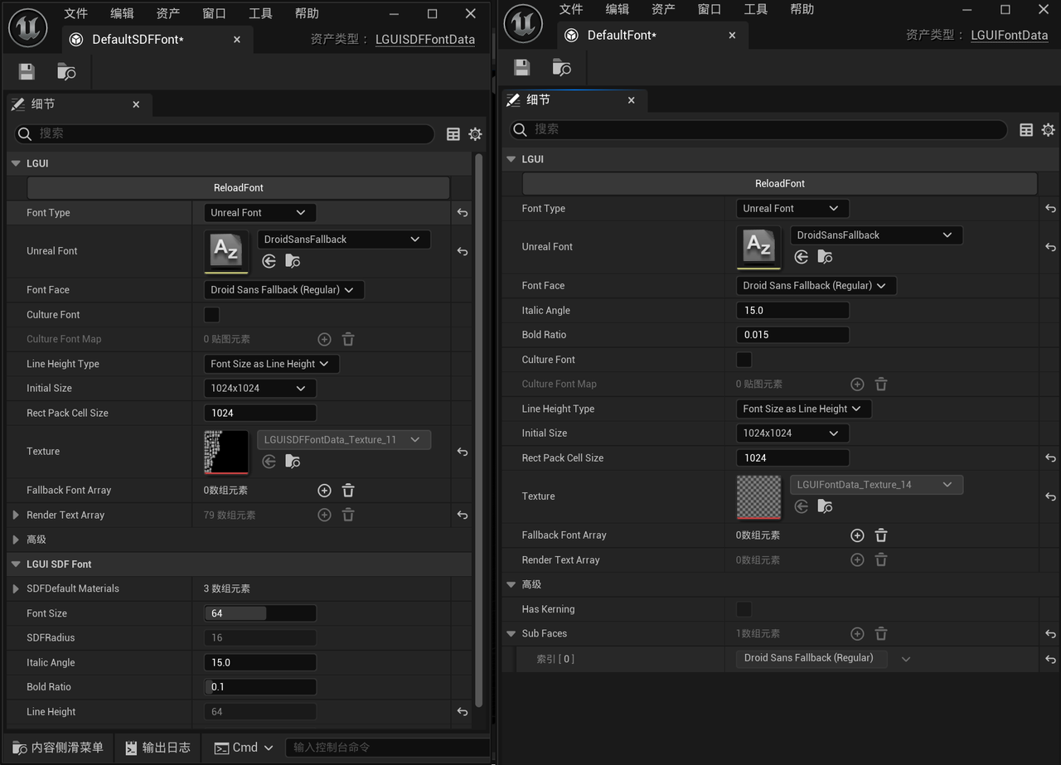Open details settings gear in DefaultSDFFont window

coord(475,134)
